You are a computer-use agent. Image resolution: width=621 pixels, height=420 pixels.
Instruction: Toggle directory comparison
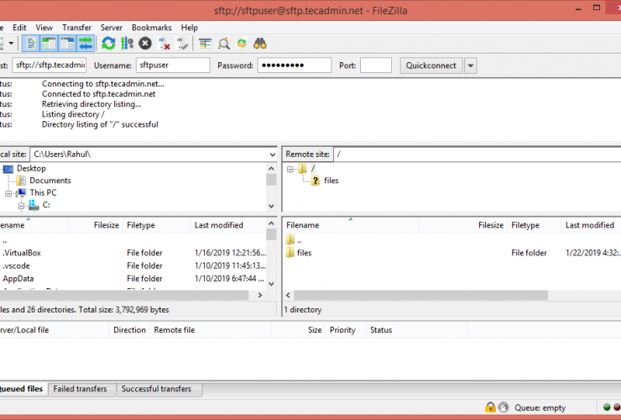[224, 43]
